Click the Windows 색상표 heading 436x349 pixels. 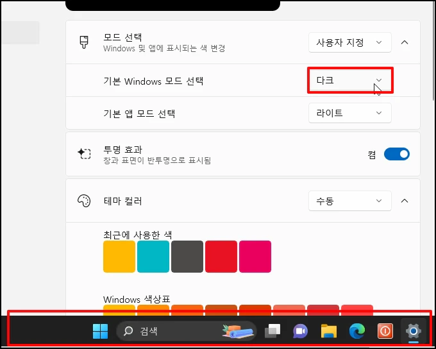(x=137, y=300)
